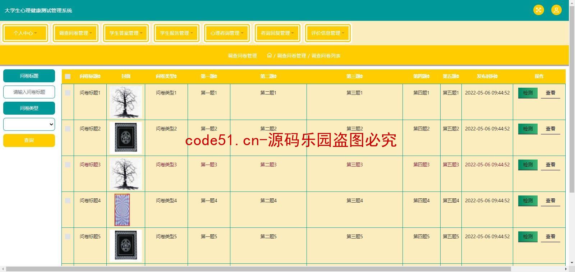Click the horizontal scrollbar thumb at bottom
The image size is (575, 272).
coord(258,269)
